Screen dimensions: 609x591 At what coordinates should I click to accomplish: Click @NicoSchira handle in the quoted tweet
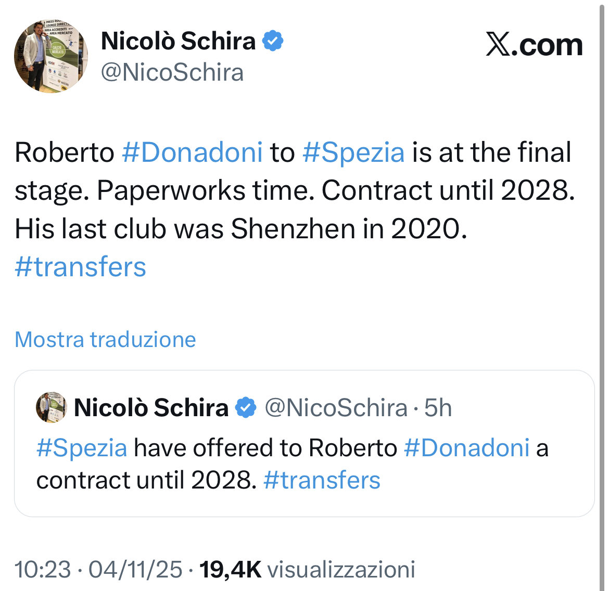(336, 408)
